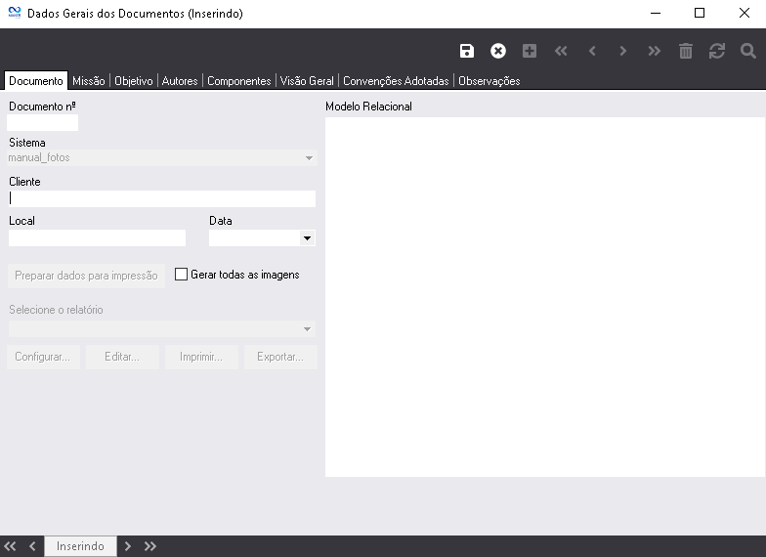766x557 pixels.
Task: Open the Data date picker dropdown
Action: pyautogui.click(x=307, y=237)
